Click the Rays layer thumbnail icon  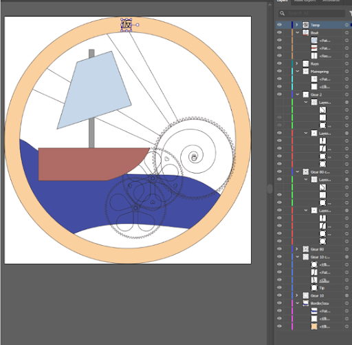[306, 63]
